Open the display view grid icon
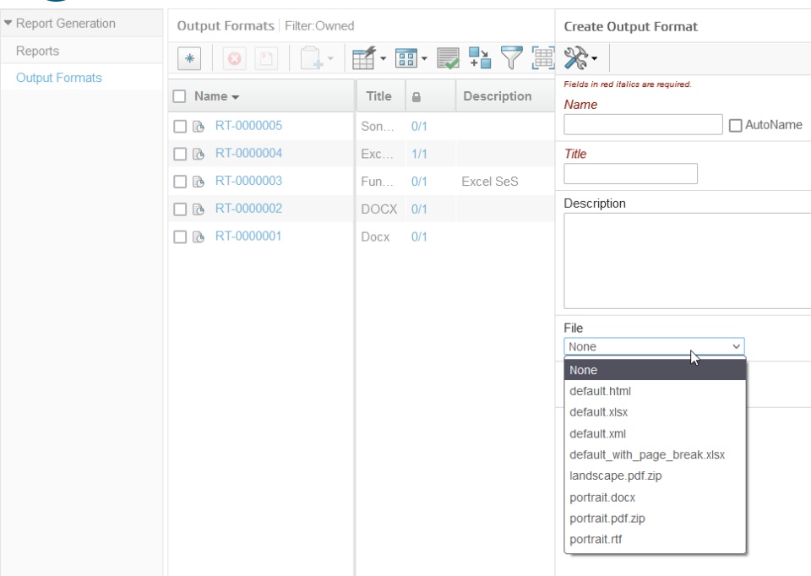 pyautogui.click(x=411, y=58)
